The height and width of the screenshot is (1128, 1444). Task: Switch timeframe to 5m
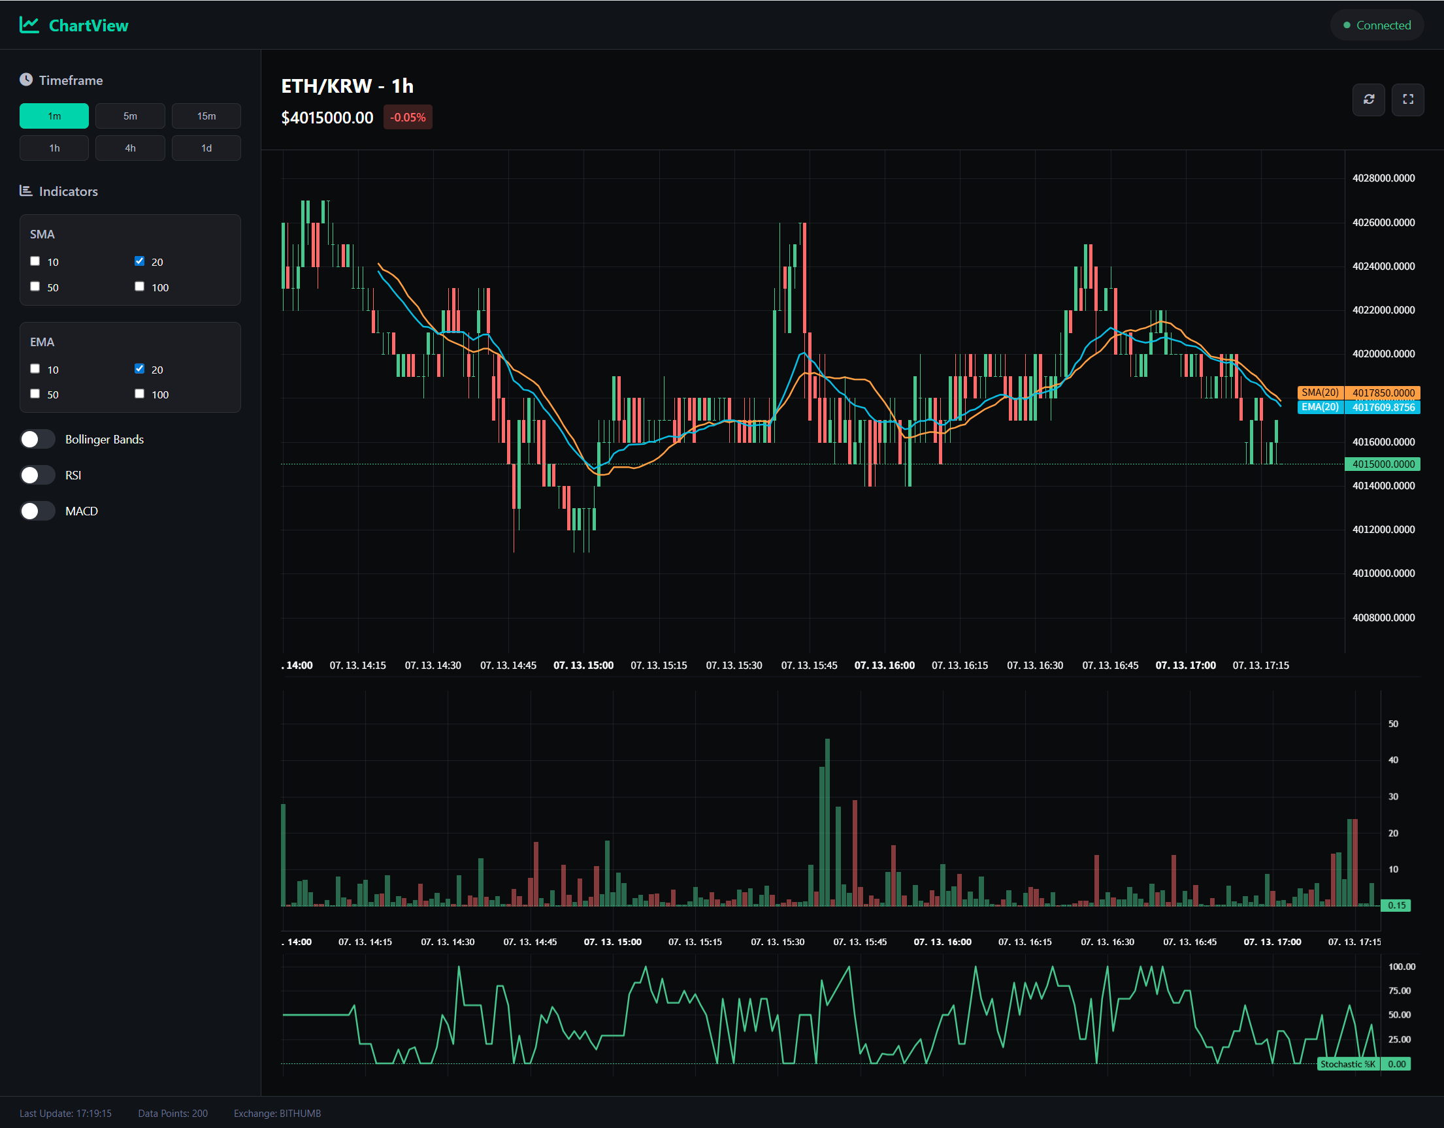pyautogui.click(x=129, y=115)
